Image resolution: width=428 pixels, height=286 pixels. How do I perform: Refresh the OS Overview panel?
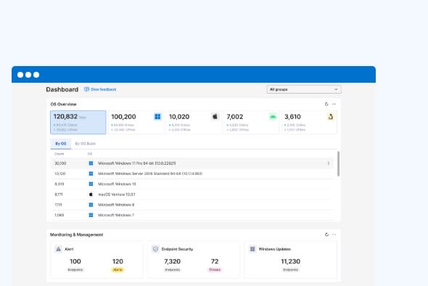pyautogui.click(x=326, y=104)
